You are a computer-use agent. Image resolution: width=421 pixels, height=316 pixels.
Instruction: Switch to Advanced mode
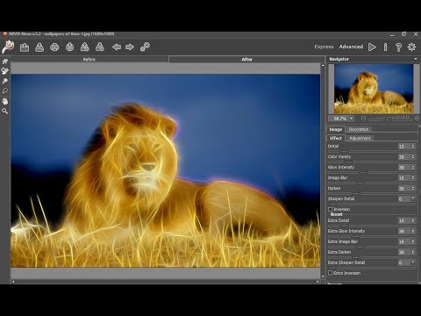tap(351, 47)
